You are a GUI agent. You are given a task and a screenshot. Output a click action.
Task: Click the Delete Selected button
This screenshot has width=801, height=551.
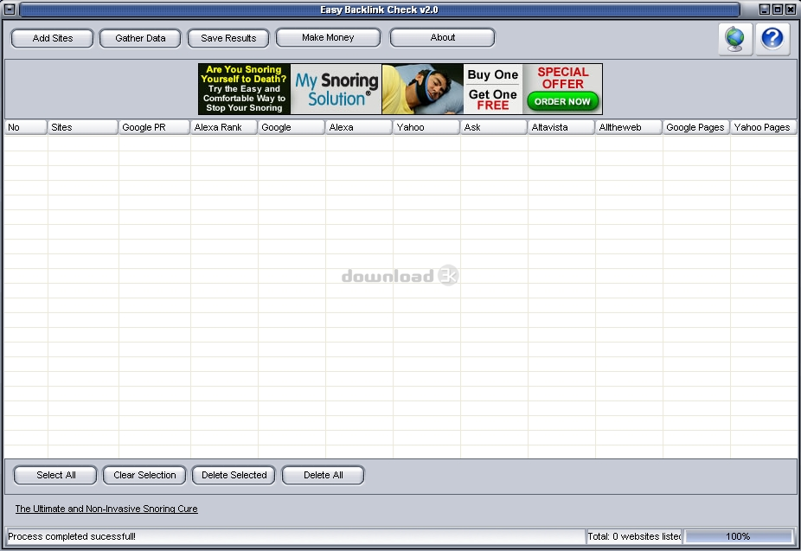[234, 475]
